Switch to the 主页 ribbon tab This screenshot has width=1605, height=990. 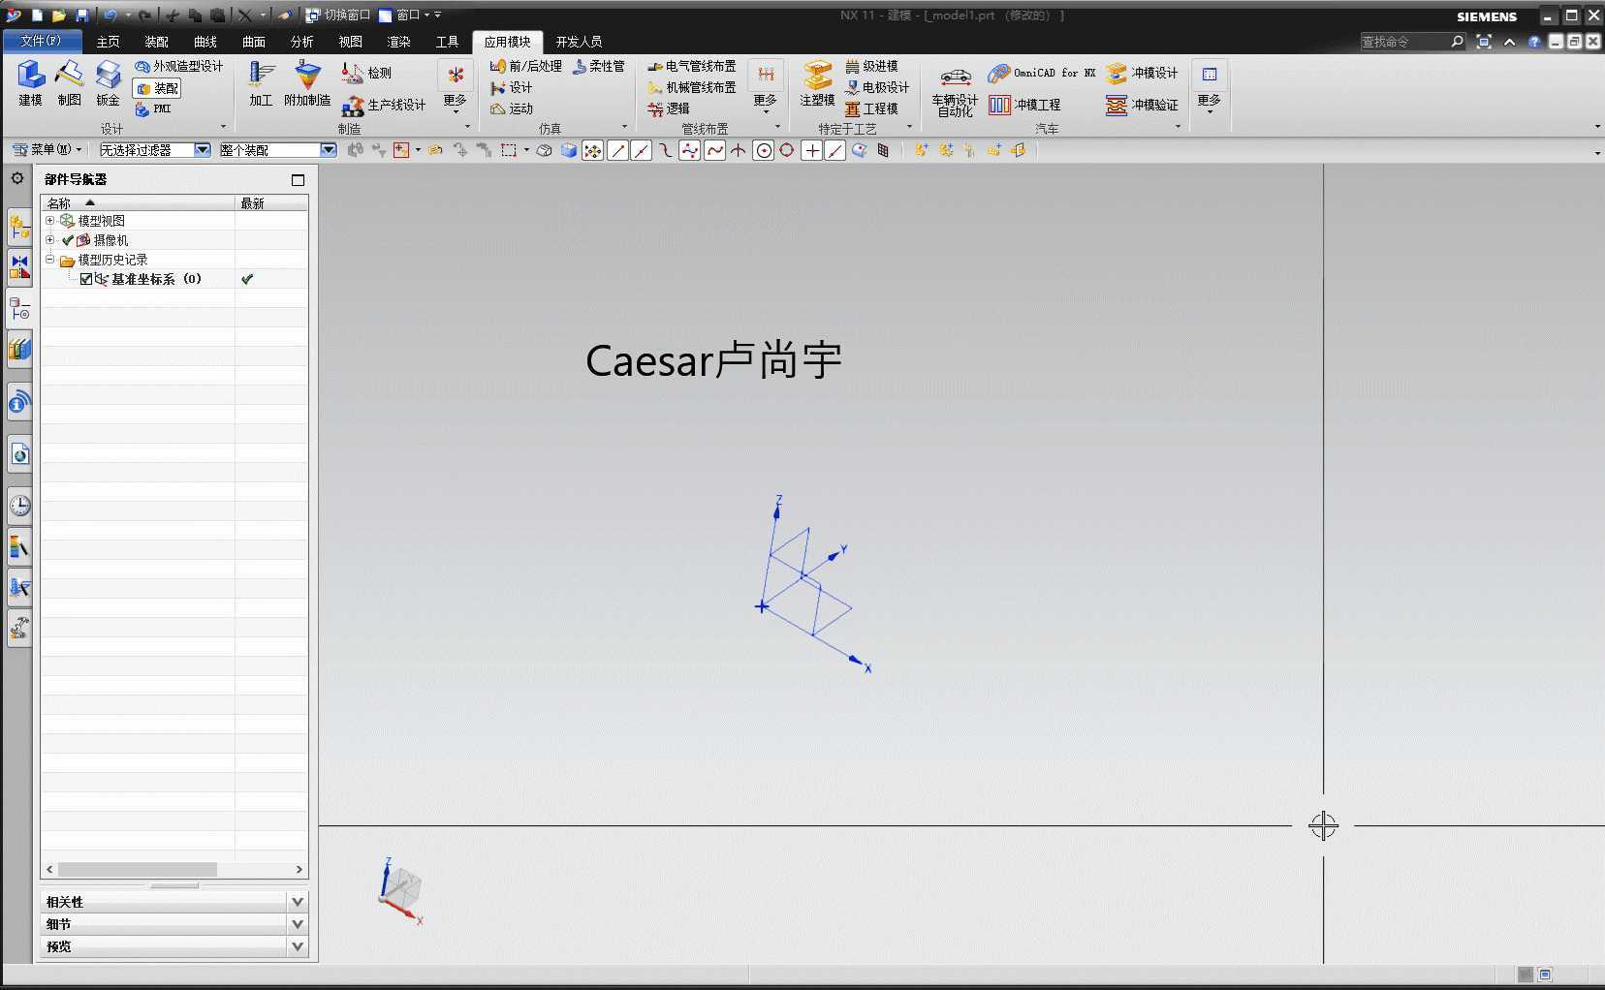click(x=108, y=42)
